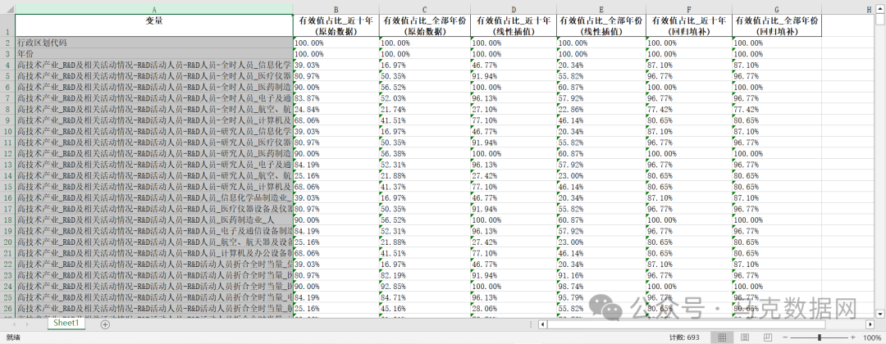Click header cell 有效值占比_近十年(原始数据)
Viewport: 886px width, 344px height.
(336, 25)
